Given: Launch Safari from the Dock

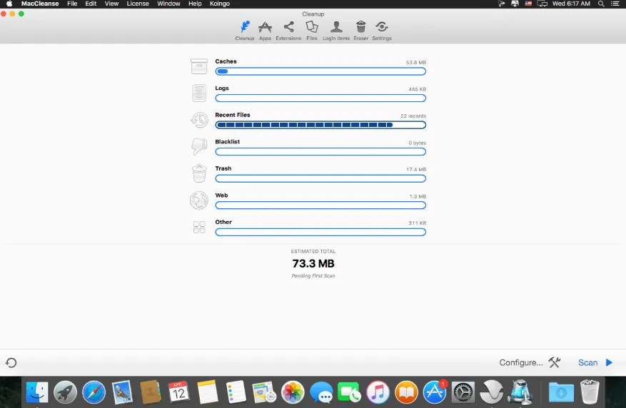Looking at the screenshot, I should [x=94, y=392].
